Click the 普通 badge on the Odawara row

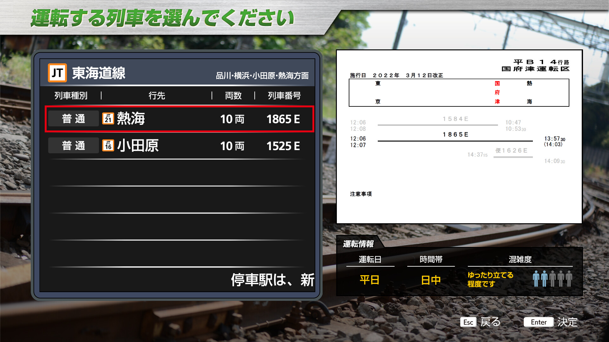[x=73, y=146]
